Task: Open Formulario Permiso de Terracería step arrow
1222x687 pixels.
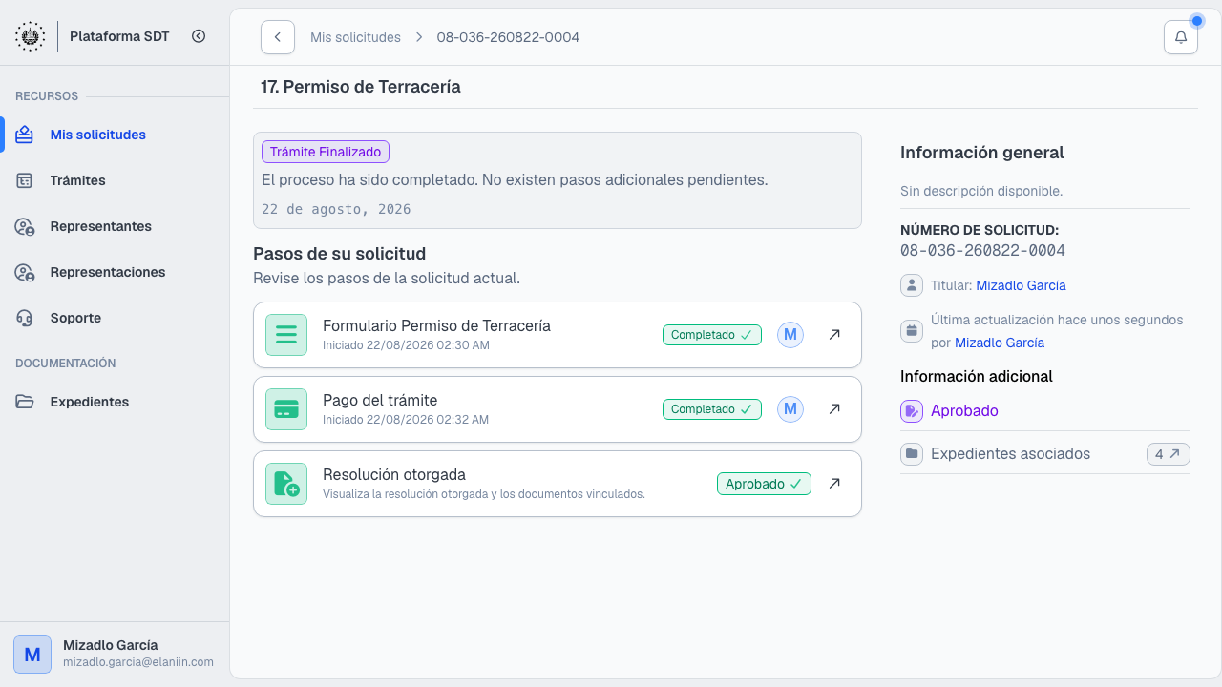Action: (834, 335)
